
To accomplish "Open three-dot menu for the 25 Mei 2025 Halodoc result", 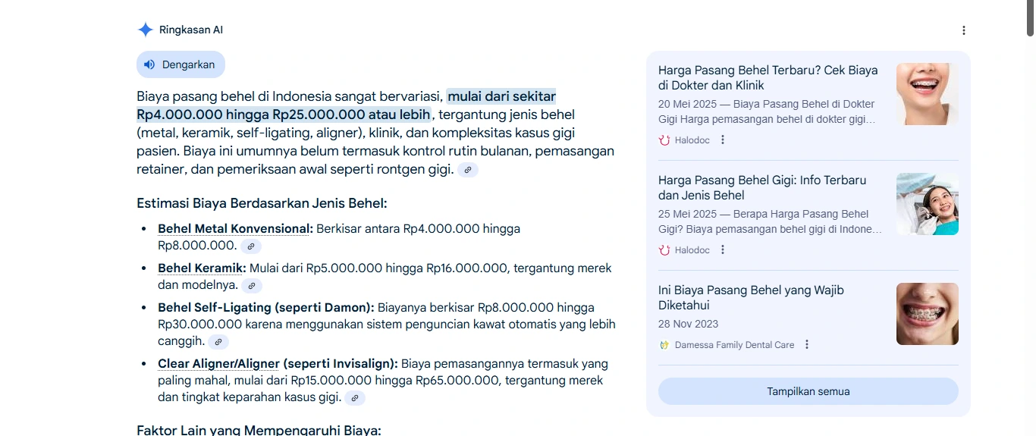I will pyautogui.click(x=723, y=249).
